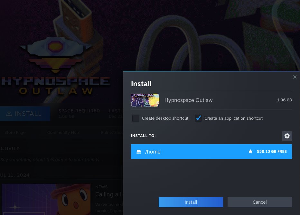Image resolution: width=300 pixels, height=215 pixels.
Task: Enable Create desktop shortcut checkbox
Action: point(136,118)
